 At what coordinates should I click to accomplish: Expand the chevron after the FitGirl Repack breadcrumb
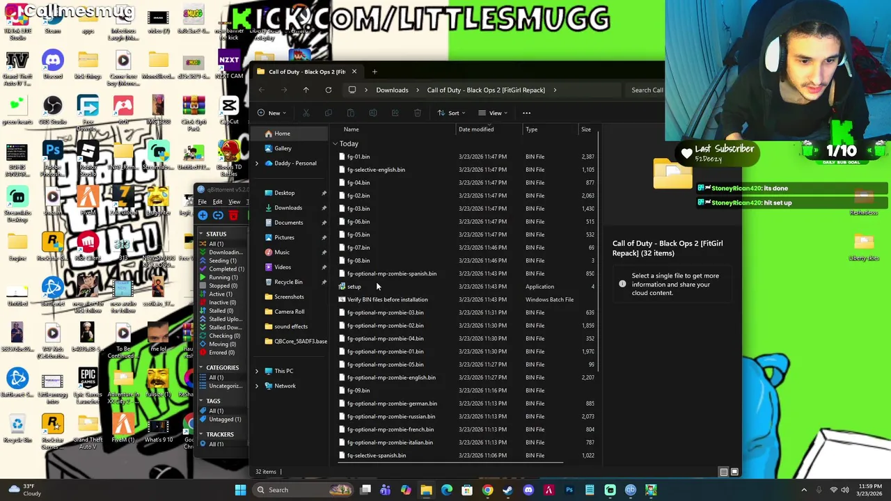pyautogui.click(x=553, y=90)
